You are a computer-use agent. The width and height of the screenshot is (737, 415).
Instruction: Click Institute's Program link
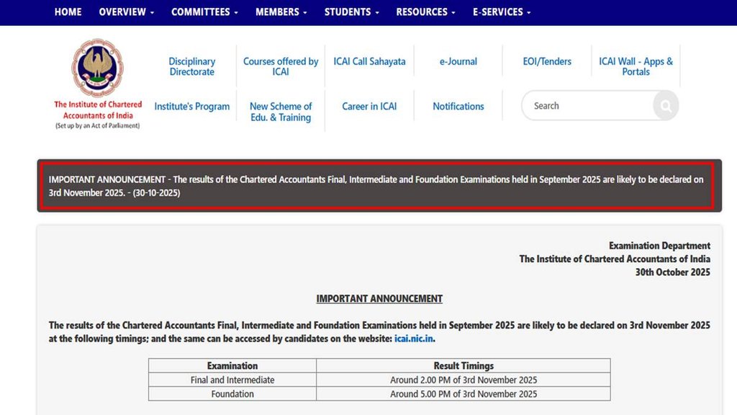[x=191, y=106]
